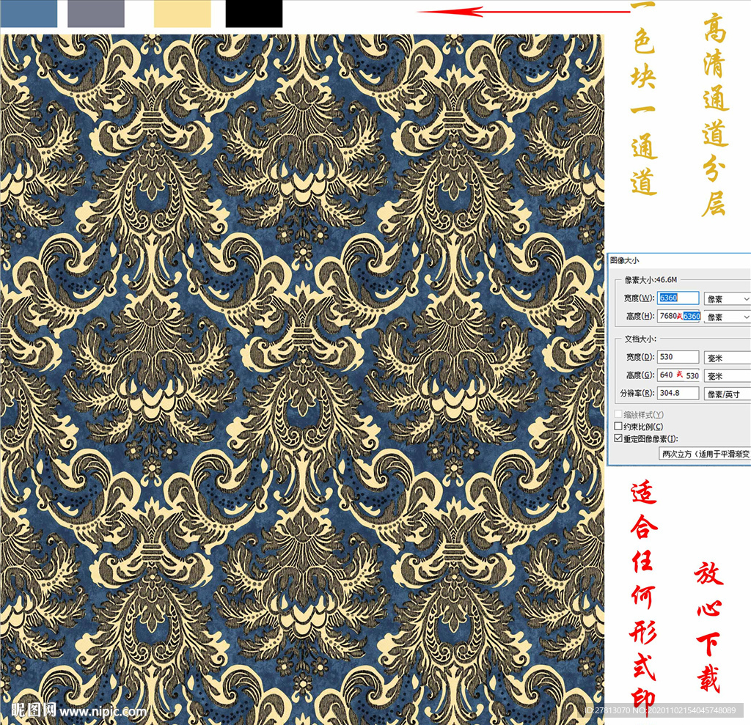Image resolution: width=751 pixels, height=725 pixels.
Task: Click the 文档大小 section label
Action: click(x=640, y=339)
